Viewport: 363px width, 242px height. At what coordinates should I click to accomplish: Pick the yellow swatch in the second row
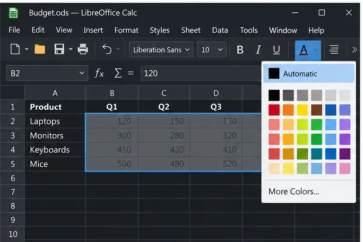click(x=302, y=110)
